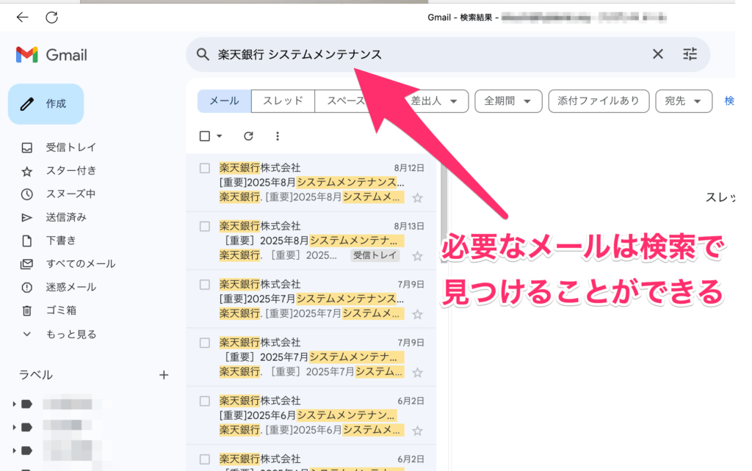This screenshot has height=471, width=752.
Task: Open the 差出人 filter dropdown
Action: (435, 101)
